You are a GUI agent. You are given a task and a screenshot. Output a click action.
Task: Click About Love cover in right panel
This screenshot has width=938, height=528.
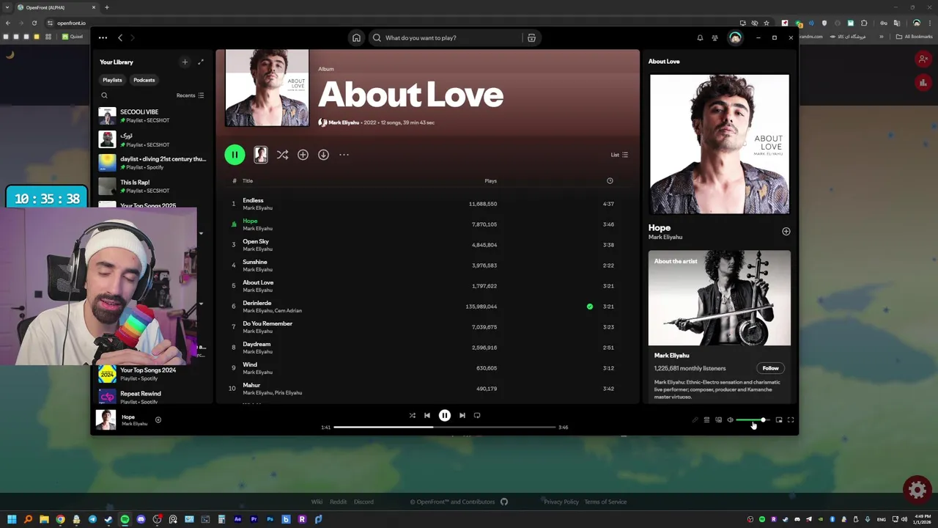coord(720,144)
